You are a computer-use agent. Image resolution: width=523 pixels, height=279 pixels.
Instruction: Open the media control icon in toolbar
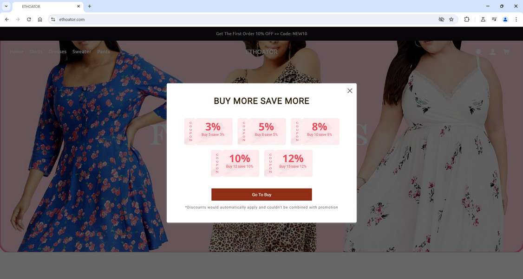[x=494, y=19]
